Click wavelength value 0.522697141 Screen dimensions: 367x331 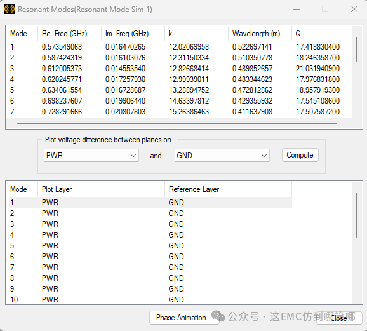point(252,47)
